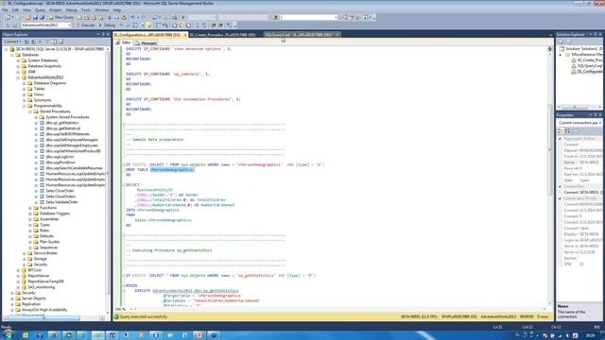Collapse the Stored Procedures folder

coord(30,111)
